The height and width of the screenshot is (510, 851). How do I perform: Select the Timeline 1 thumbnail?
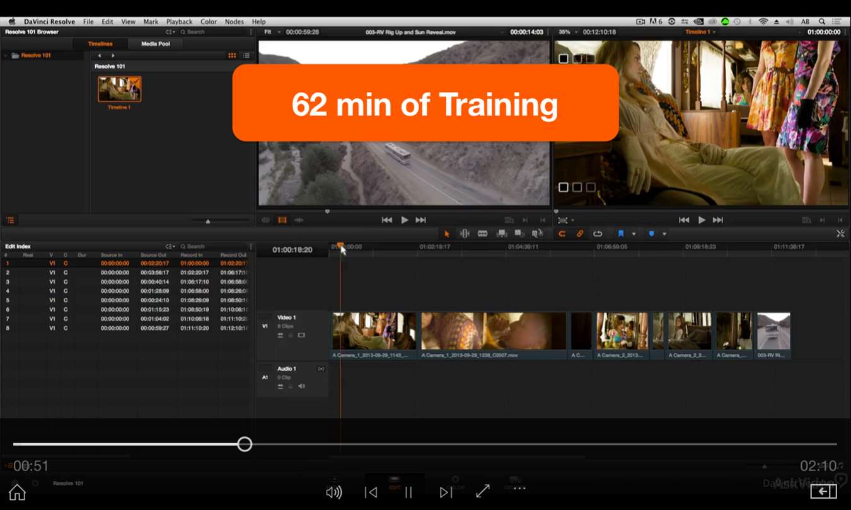pyautogui.click(x=119, y=89)
